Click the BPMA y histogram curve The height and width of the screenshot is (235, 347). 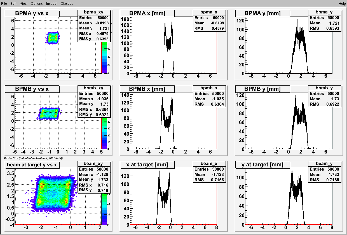pyautogui.click(x=300, y=46)
